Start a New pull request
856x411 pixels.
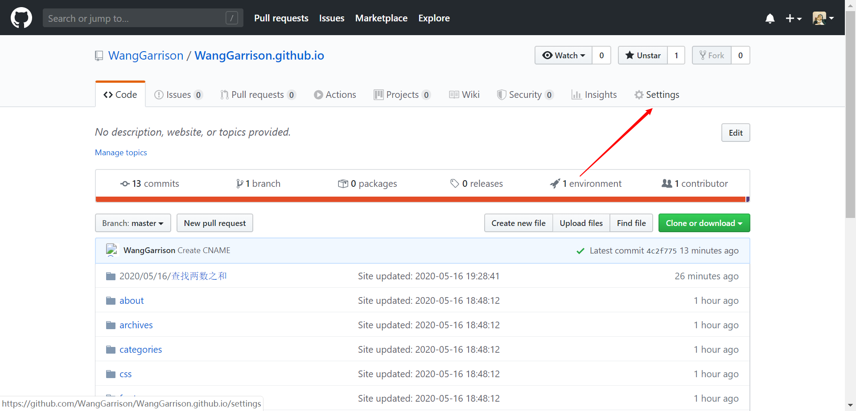[x=215, y=223]
